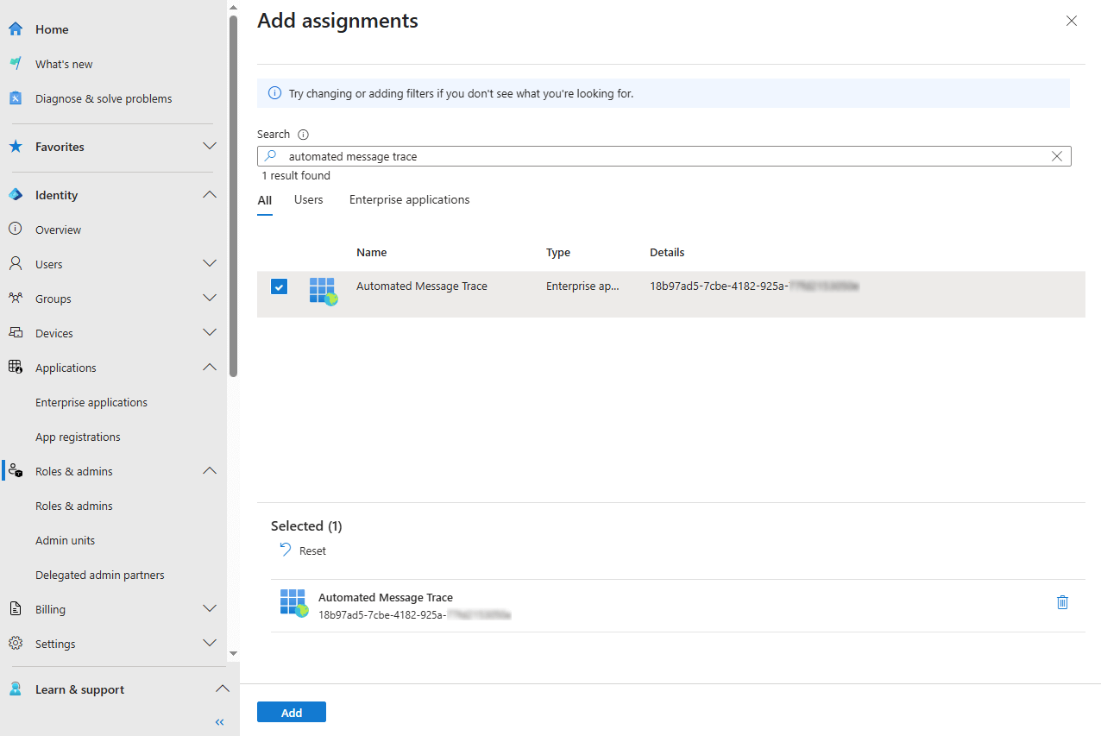The image size is (1101, 736).
Task: Switch to the Enterprise applications tab
Action: point(410,200)
